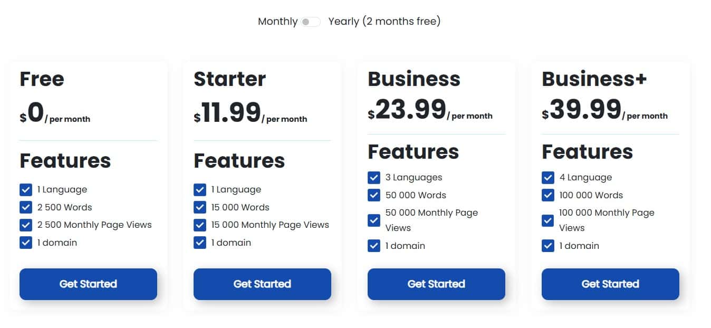Toggle the Starter plan's 1 Language checkbox
The width and height of the screenshot is (711, 328).
click(200, 190)
